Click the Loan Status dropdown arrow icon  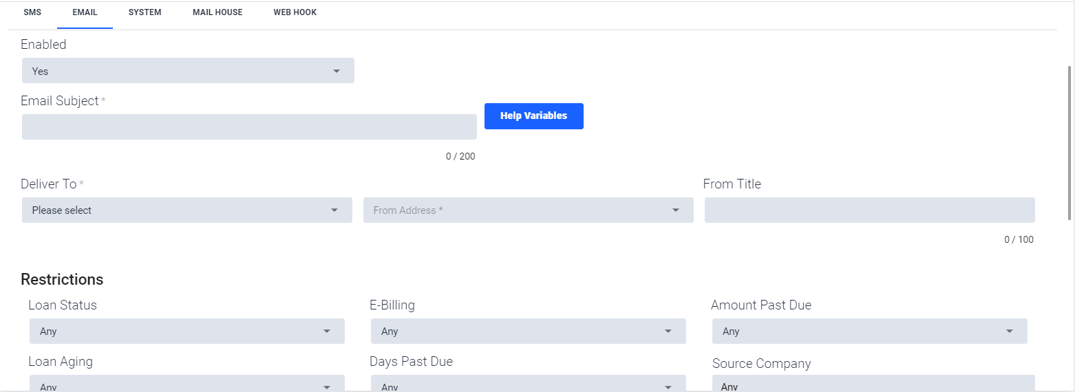point(327,331)
